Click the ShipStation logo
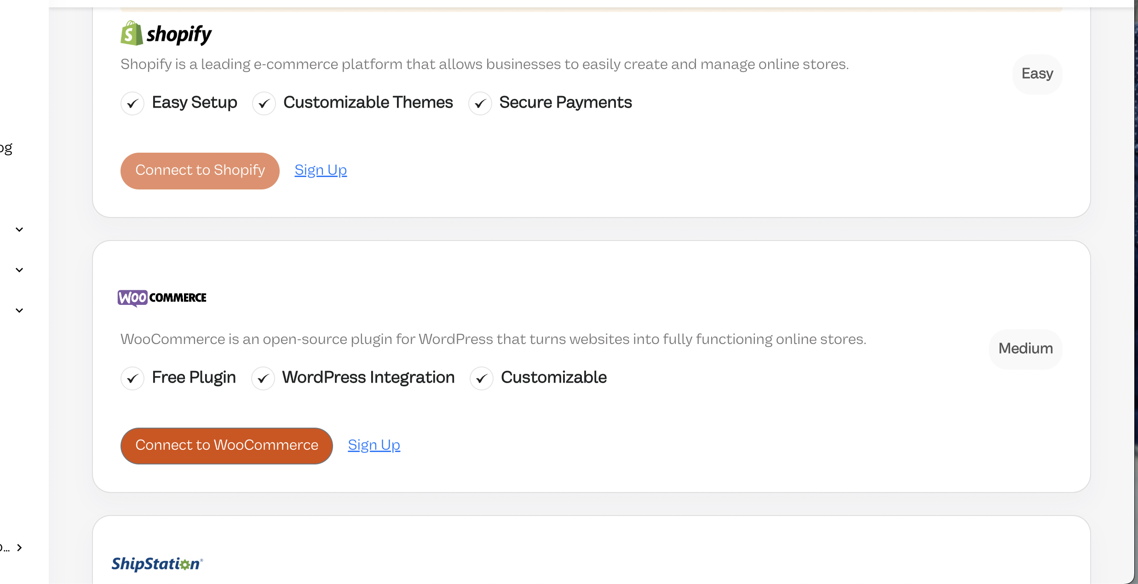 (157, 564)
